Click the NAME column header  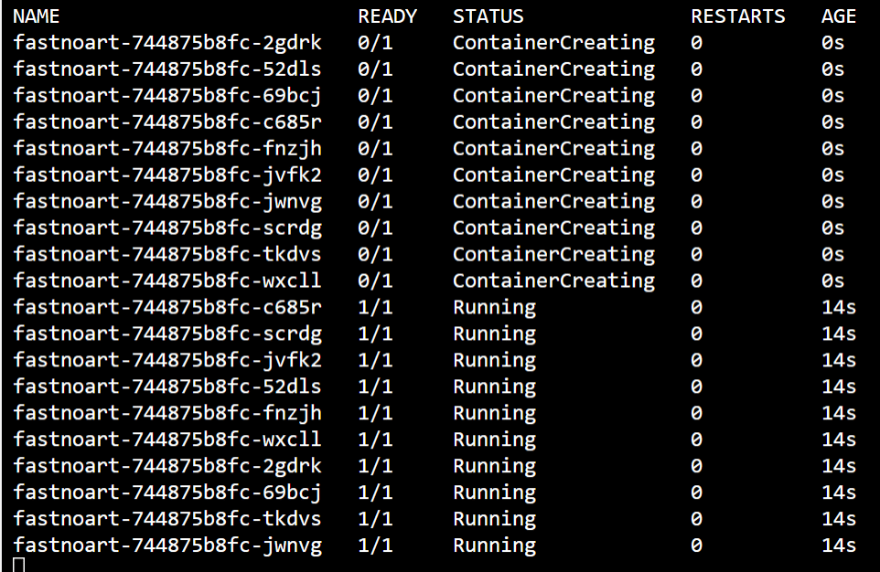[36, 16]
